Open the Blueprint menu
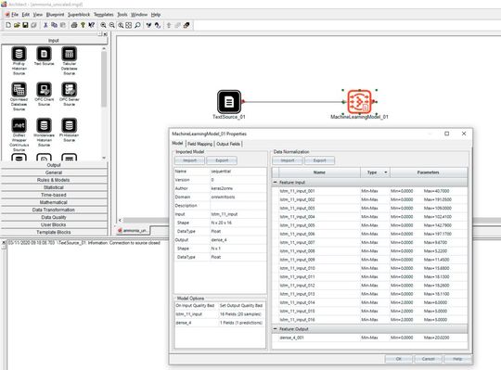Screen dimensions: 501x370 tap(56, 14)
